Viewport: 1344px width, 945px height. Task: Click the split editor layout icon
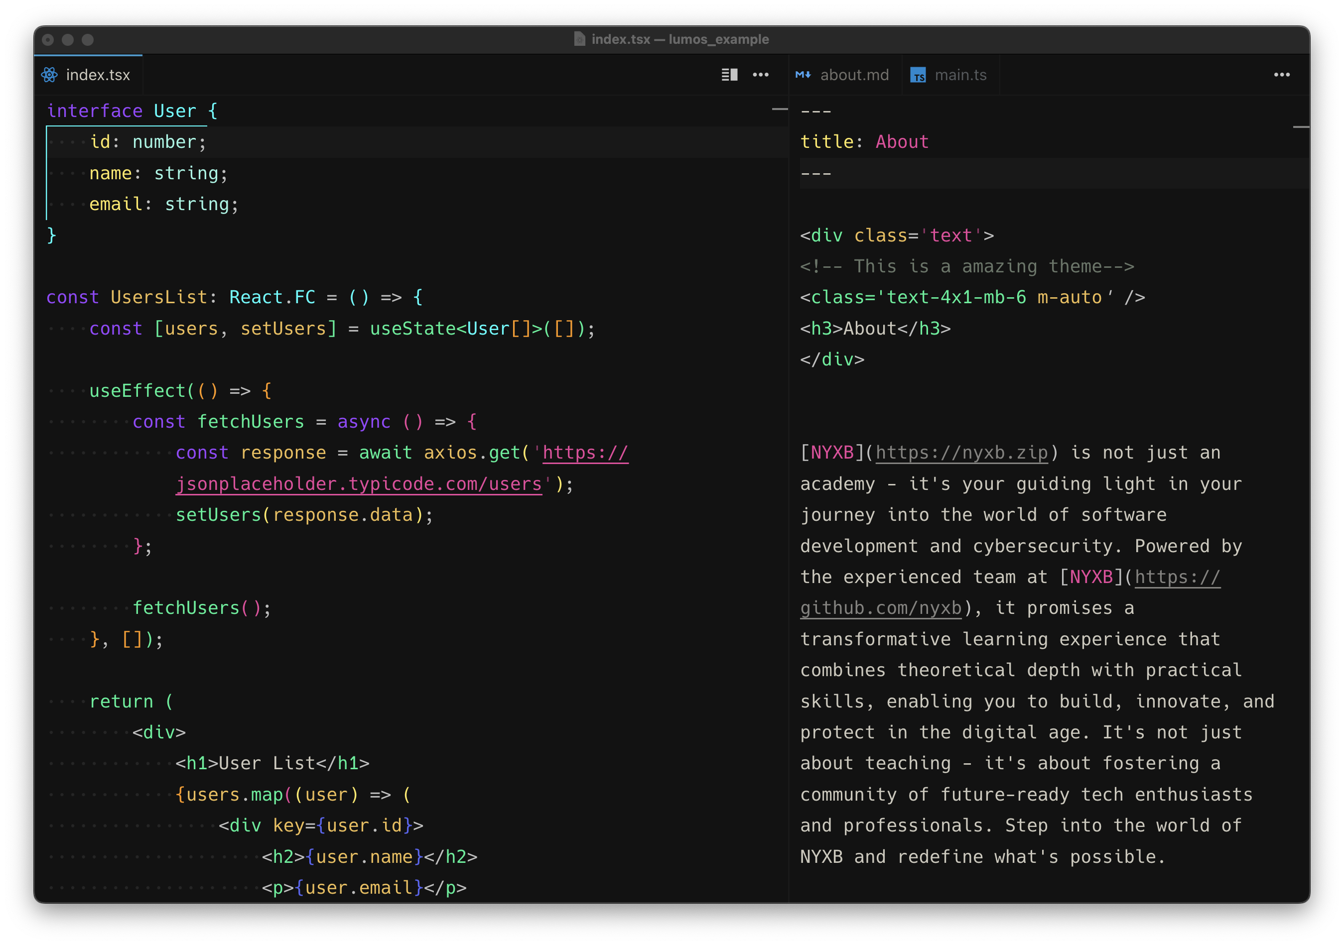pos(729,75)
